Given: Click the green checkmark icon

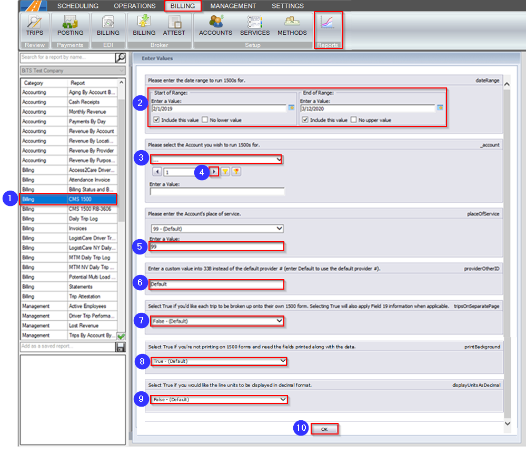Looking at the screenshot, I should click(121, 336).
